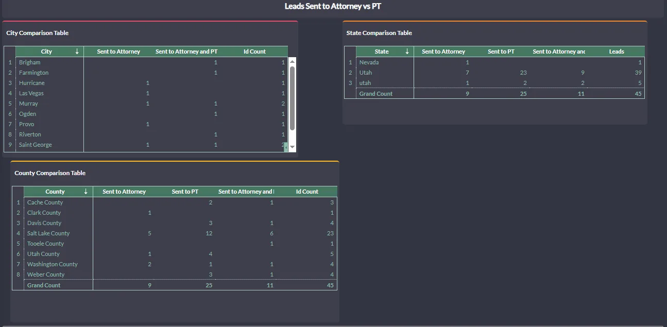Click the County column sort arrow

(86, 192)
